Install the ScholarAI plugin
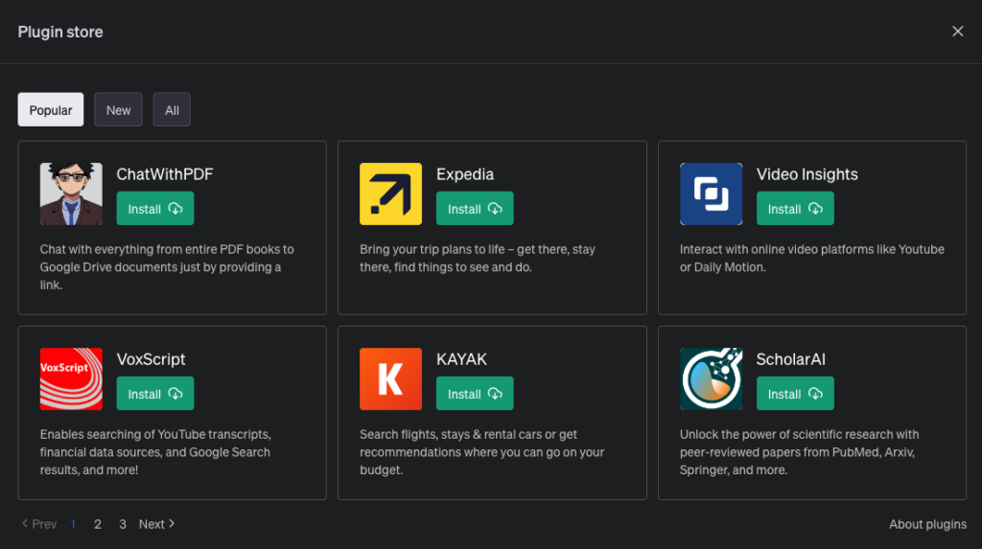The image size is (982, 549). point(795,393)
